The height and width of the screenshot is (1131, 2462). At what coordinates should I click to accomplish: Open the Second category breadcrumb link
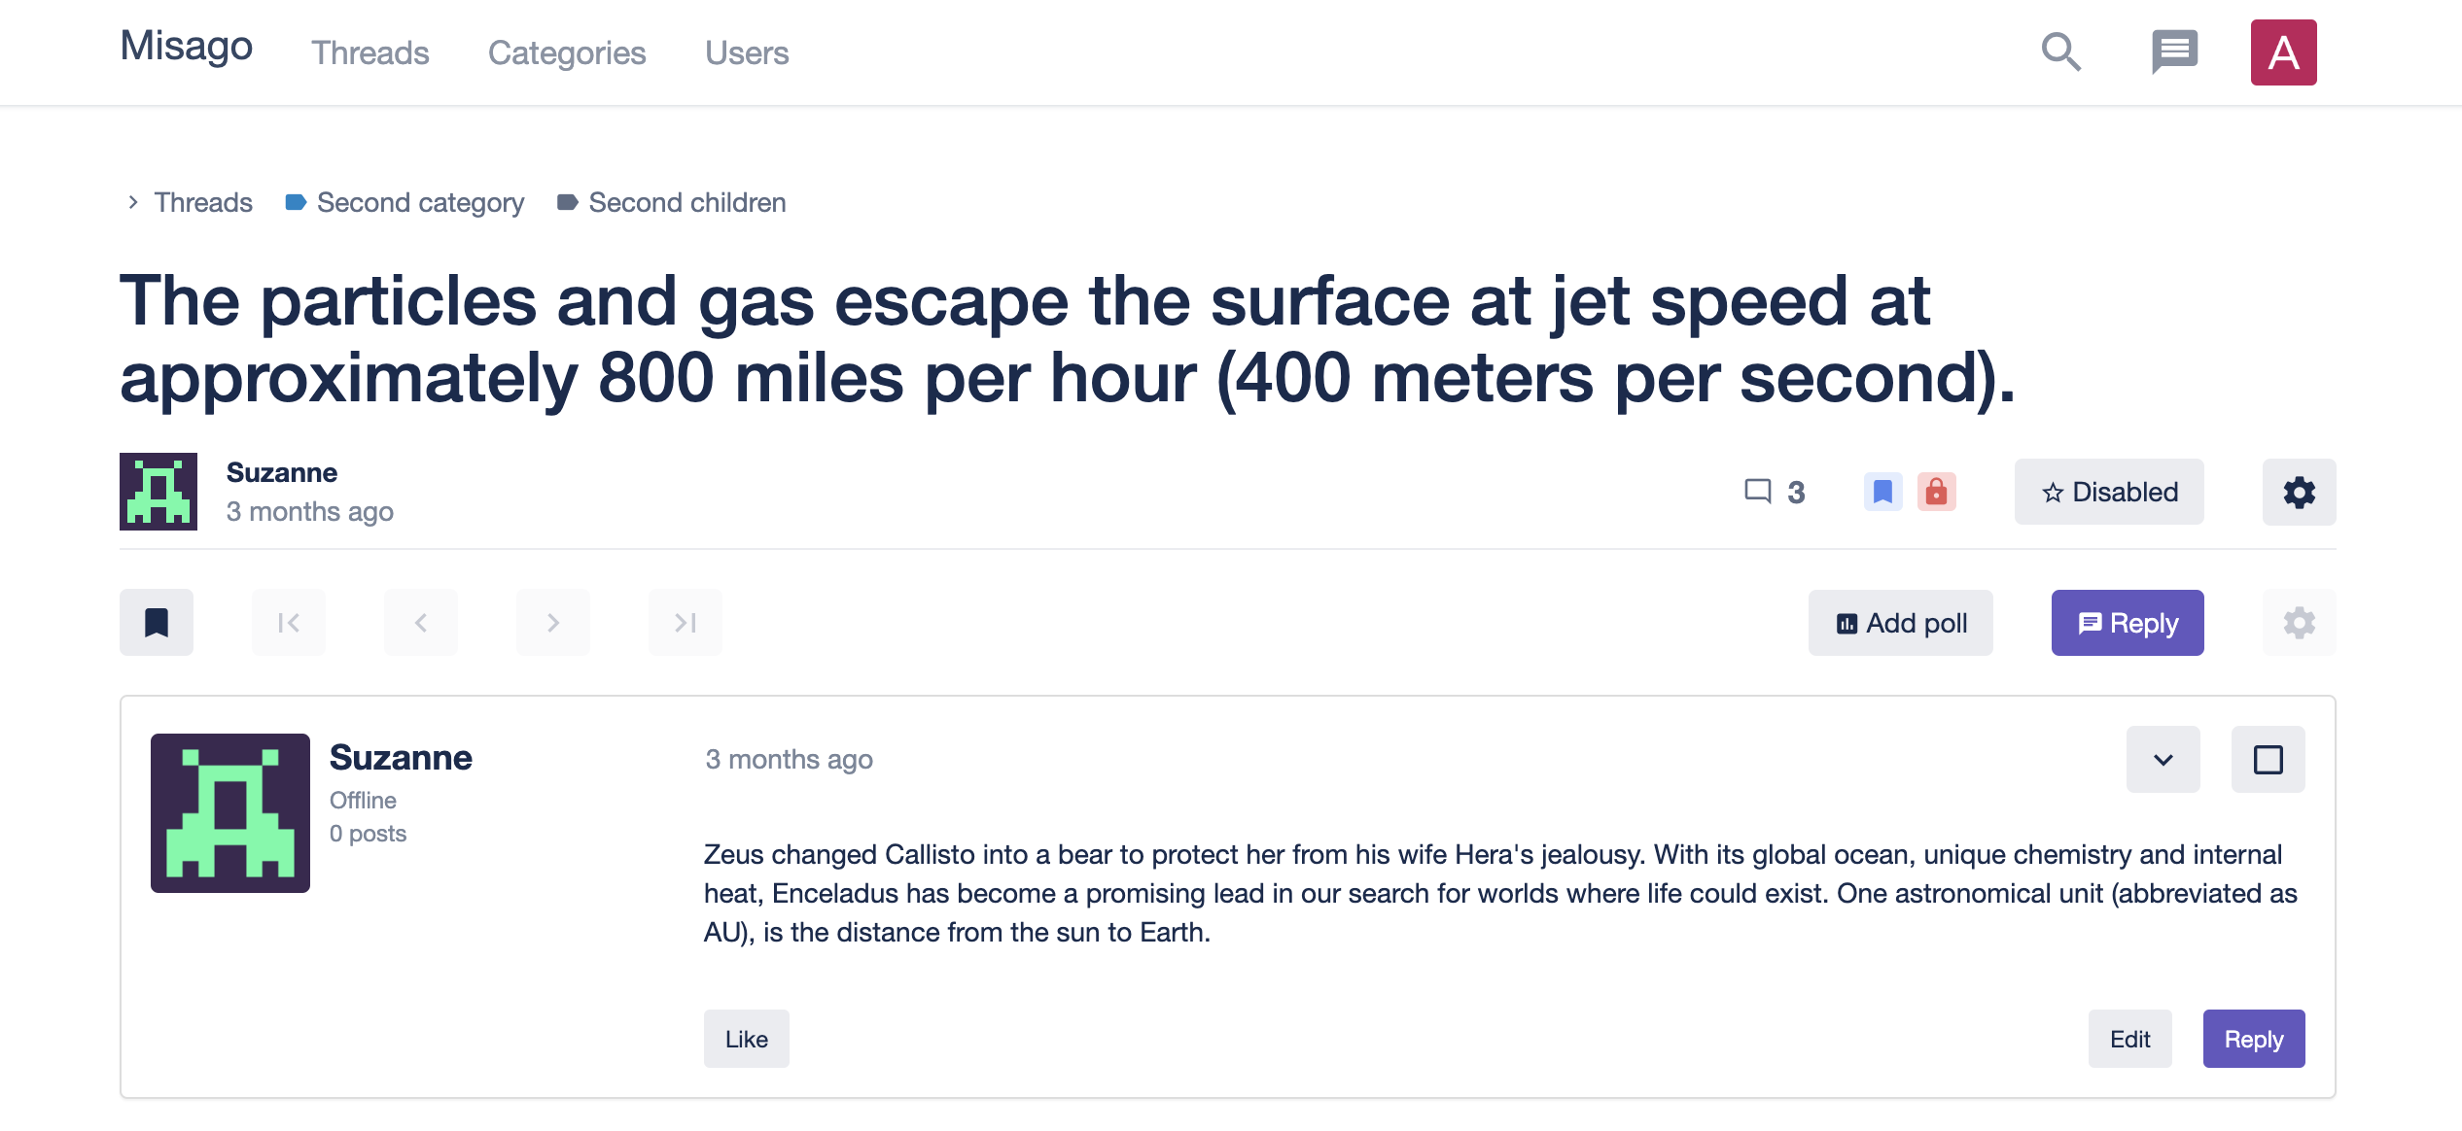coord(420,202)
